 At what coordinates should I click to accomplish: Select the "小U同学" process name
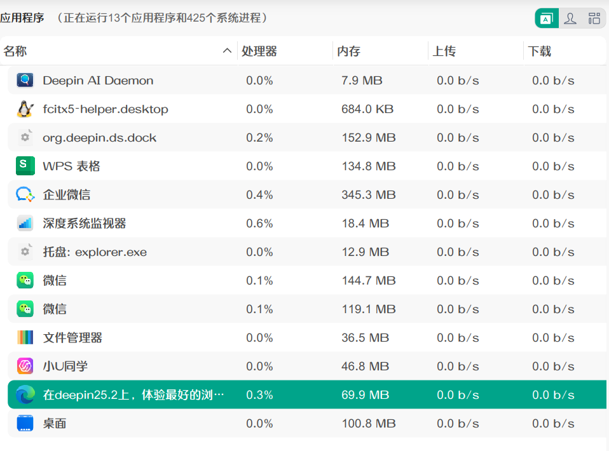(65, 366)
